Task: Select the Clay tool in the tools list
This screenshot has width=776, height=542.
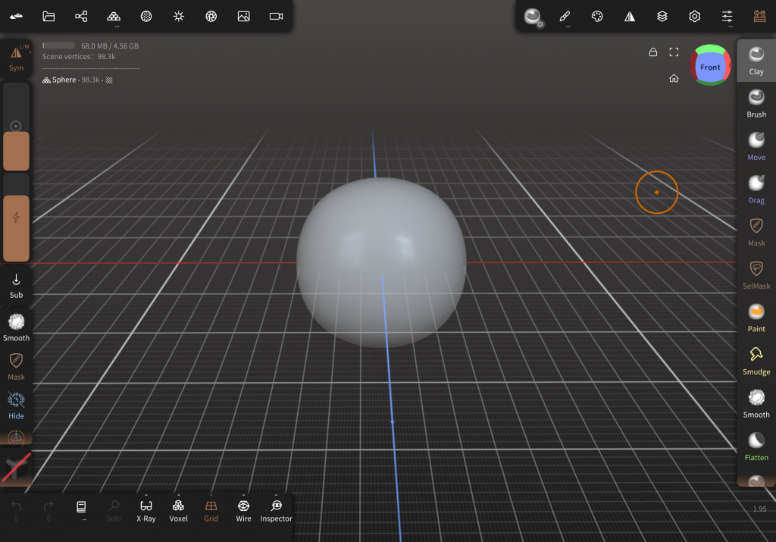Action: [756, 61]
